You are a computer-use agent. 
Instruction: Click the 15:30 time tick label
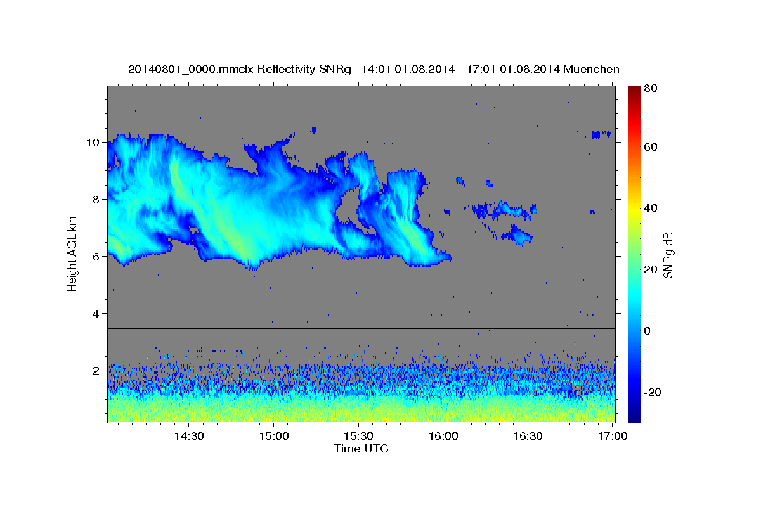(358, 436)
